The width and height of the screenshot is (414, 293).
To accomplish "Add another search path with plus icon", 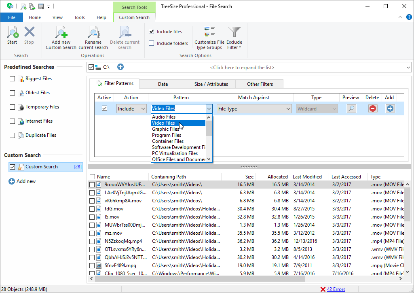I will click(120, 67).
